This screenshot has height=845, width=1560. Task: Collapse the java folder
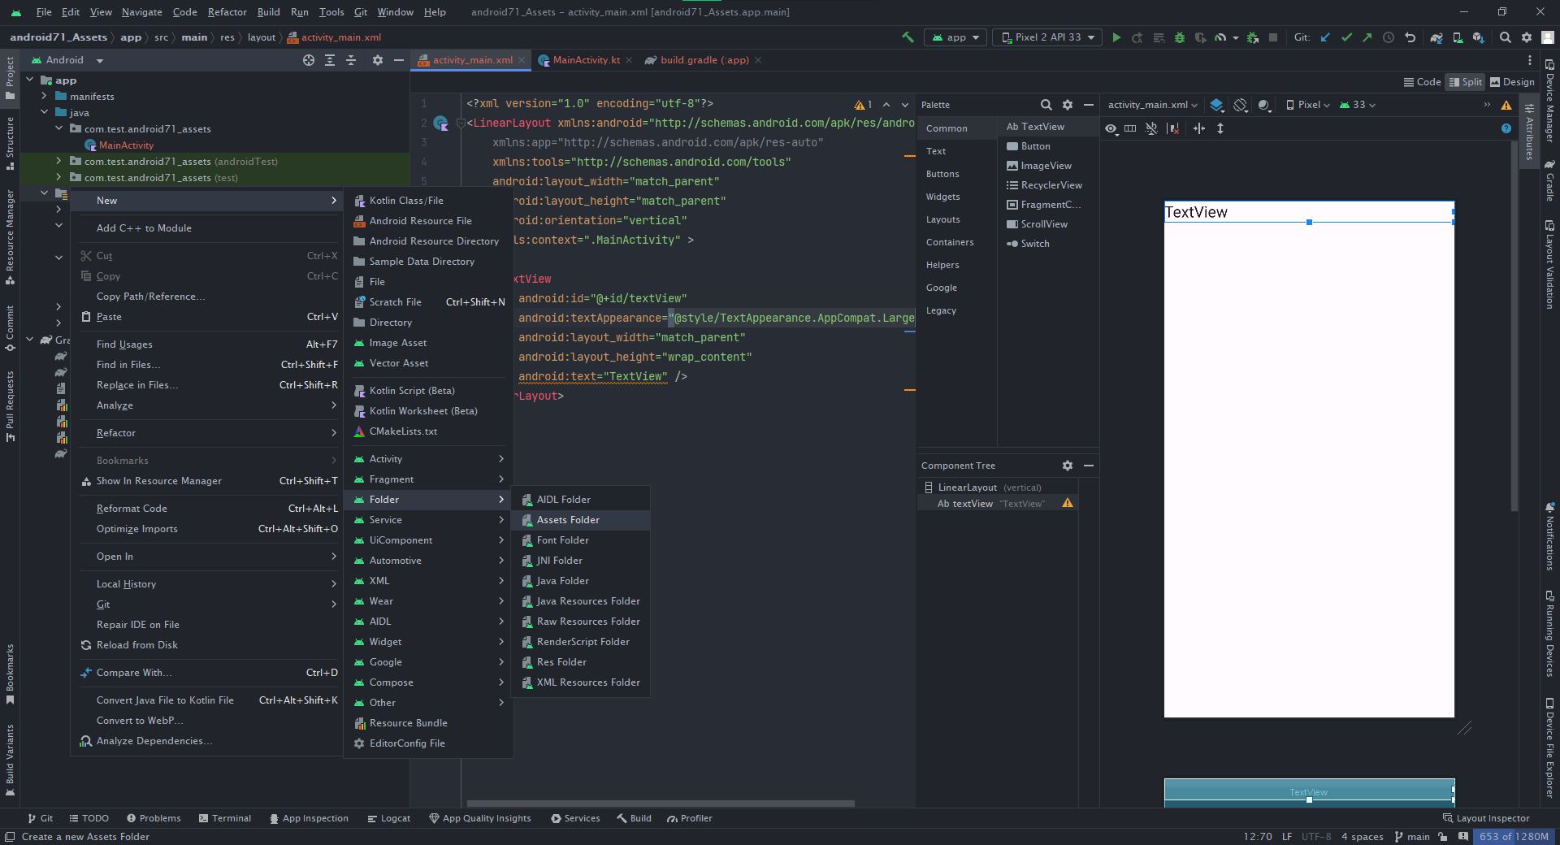[45, 113]
